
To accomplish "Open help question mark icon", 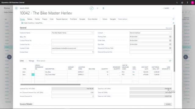I will [187, 2].
